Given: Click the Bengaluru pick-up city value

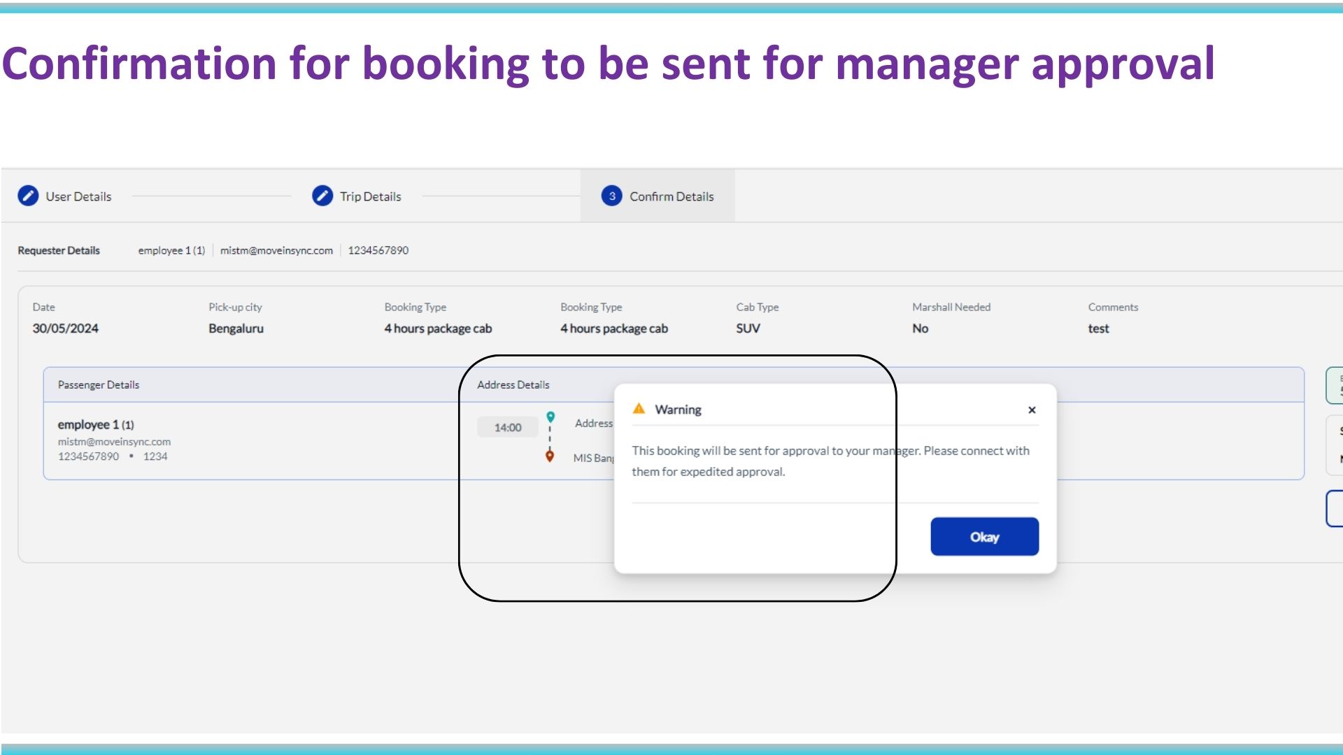Looking at the screenshot, I should 236,329.
